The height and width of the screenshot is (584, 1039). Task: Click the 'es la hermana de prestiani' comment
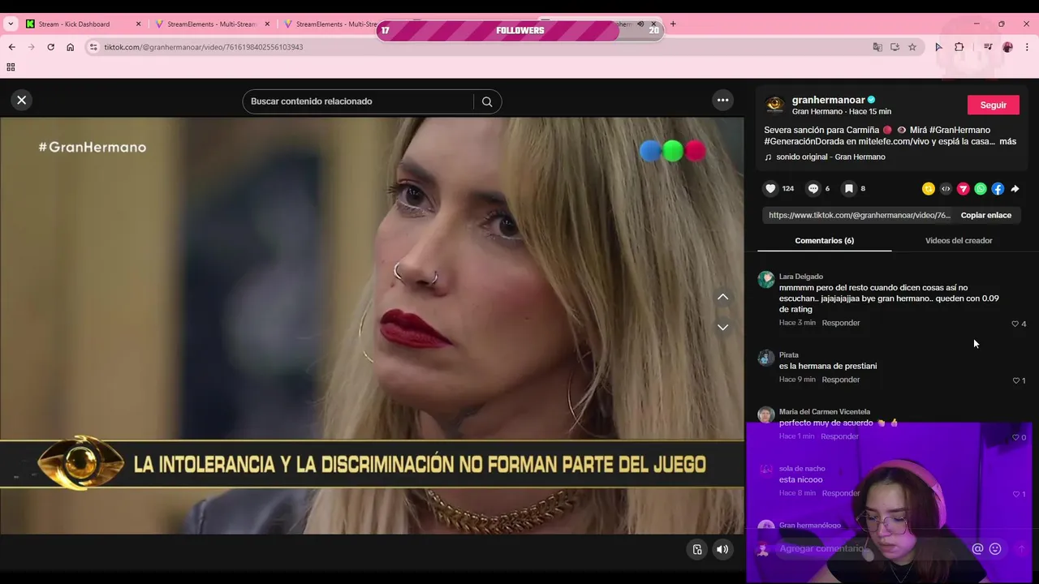click(x=828, y=366)
